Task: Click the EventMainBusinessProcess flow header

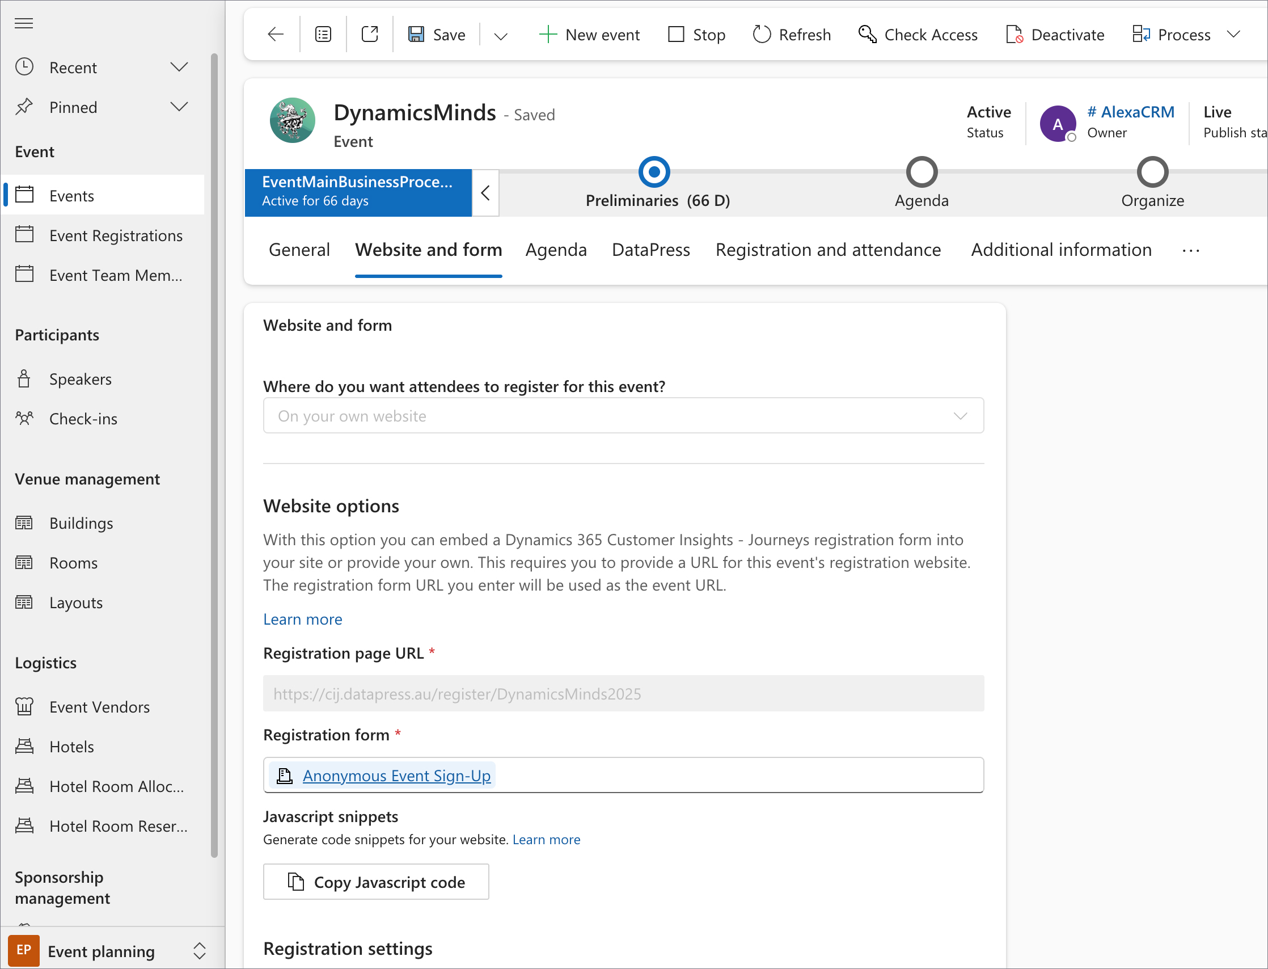Action: click(x=358, y=193)
